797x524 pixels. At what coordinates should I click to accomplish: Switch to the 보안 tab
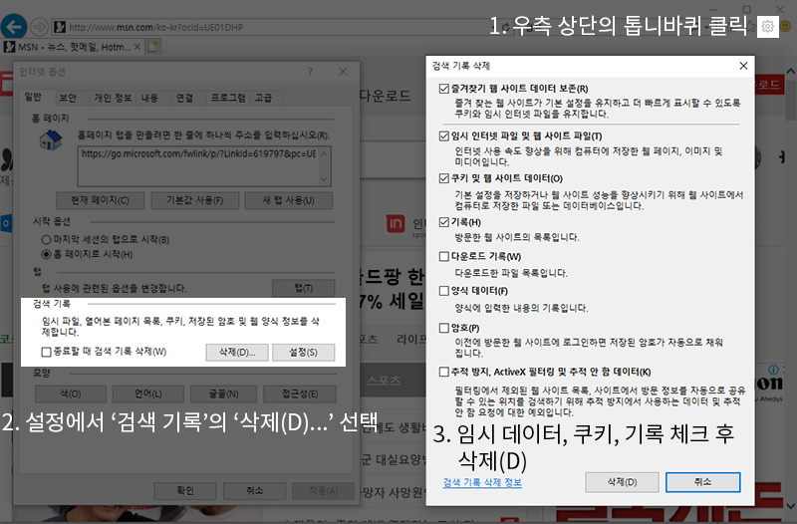[68, 98]
